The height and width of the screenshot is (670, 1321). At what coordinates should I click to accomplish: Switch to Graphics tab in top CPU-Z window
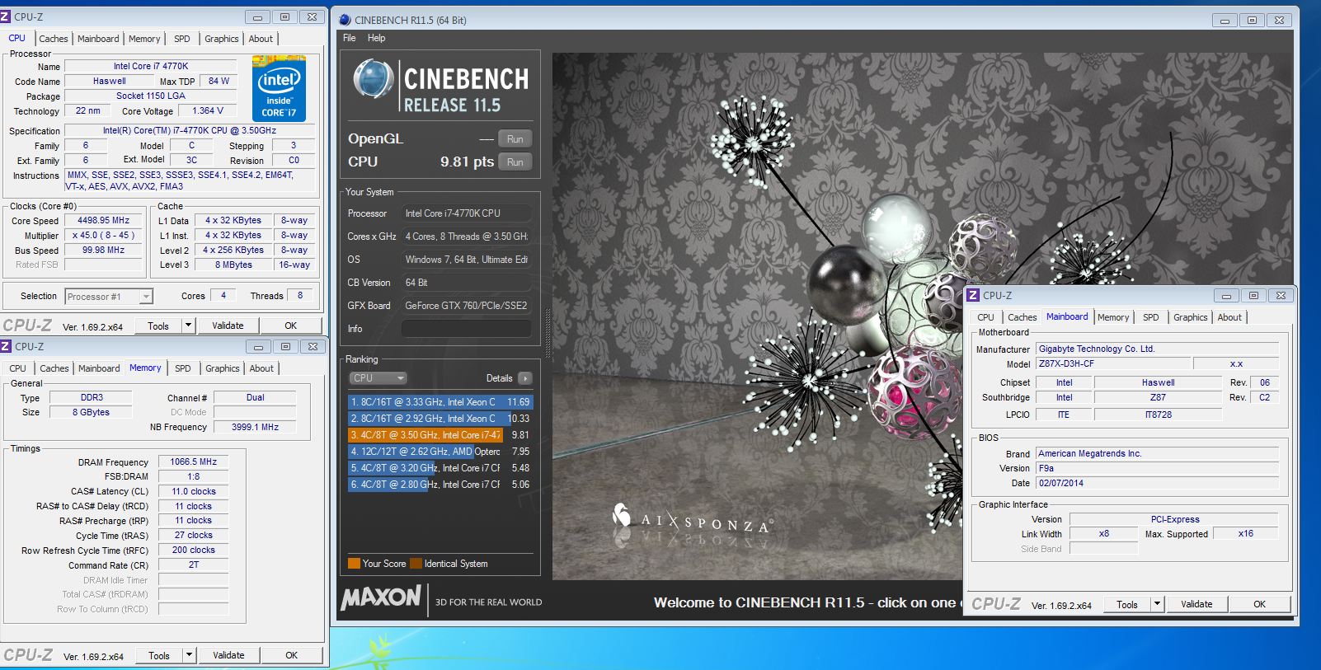click(222, 39)
